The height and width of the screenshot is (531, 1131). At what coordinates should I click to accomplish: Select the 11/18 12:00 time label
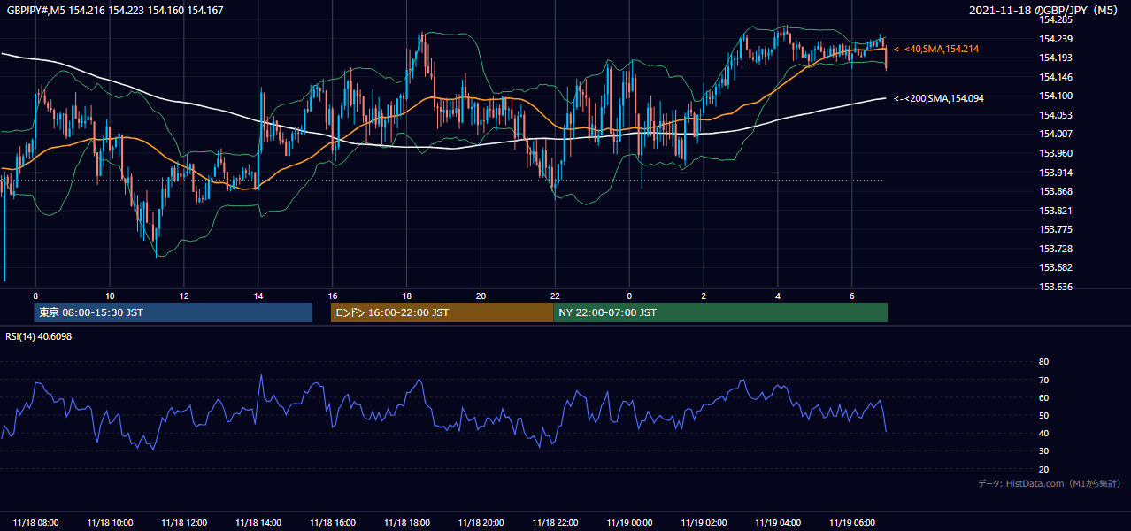tap(184, 523)
